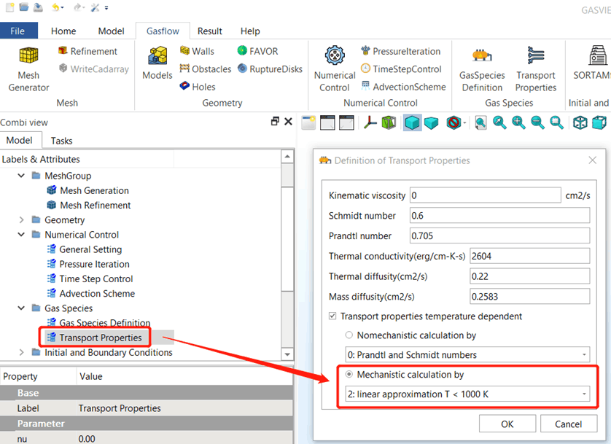Click OK in the Transport Properties dialog

(507, 424)
